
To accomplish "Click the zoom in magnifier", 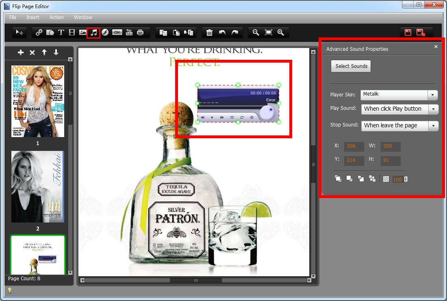I will point(281,33).
